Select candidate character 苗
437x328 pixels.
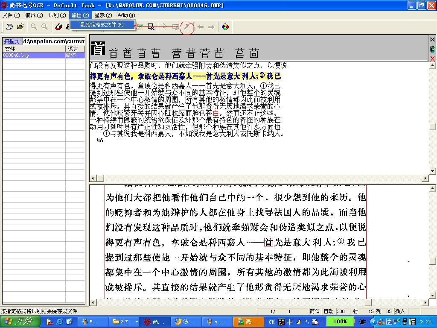pos(219,53)
